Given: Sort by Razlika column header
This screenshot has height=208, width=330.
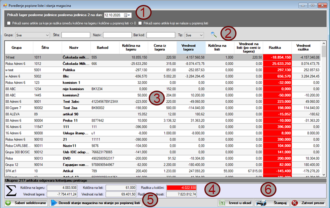Looking at the screenshot, I should (x=277, y=47).
